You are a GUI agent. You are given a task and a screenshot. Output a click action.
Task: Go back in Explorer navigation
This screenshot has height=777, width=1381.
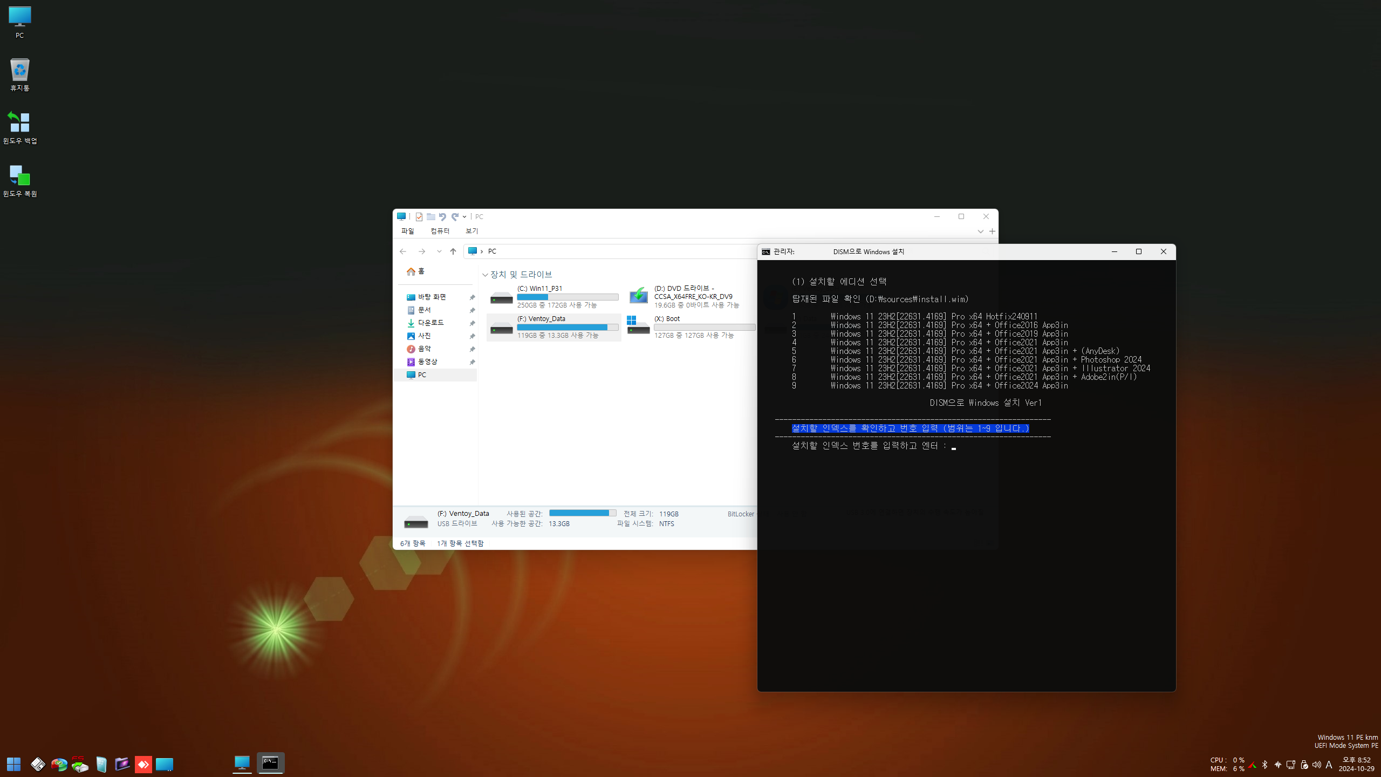coord(403,251)
